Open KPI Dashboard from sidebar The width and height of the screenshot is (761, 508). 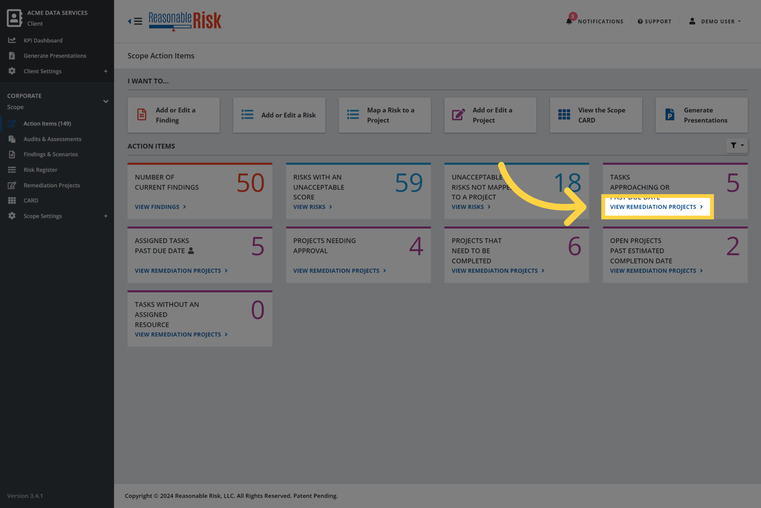point(43,40)
